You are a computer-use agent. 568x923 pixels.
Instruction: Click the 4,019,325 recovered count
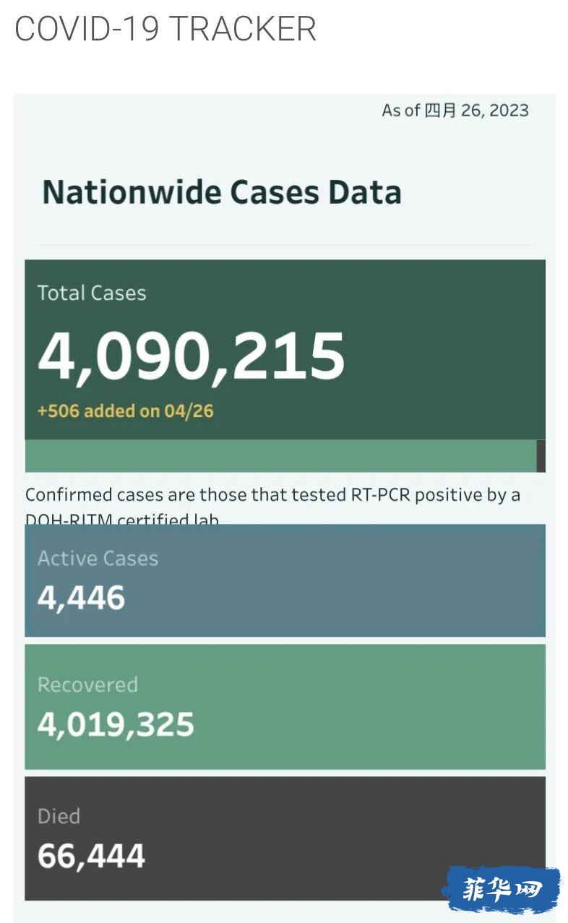116,725
